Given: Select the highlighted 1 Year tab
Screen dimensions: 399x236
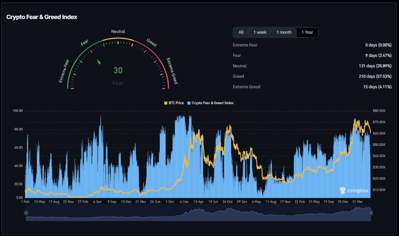Looking at the screenshot, I should point(307,32).
